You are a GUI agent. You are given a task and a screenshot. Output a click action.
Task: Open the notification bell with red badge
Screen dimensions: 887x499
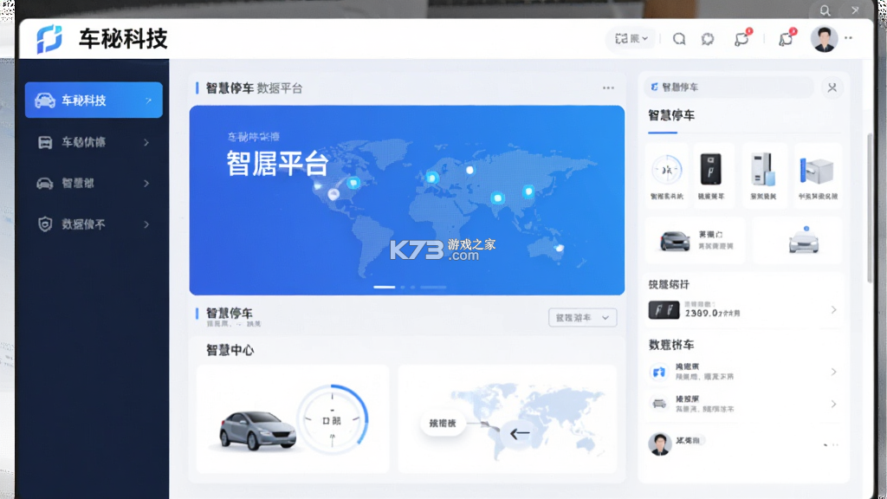(786, 38)
